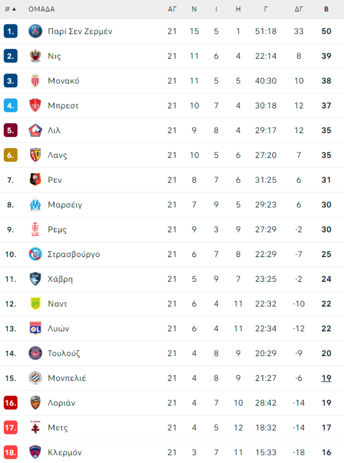The height and width of the screenshot is (463, 344).
Task: Click the Brest team badge
Action: coord(36,106)
